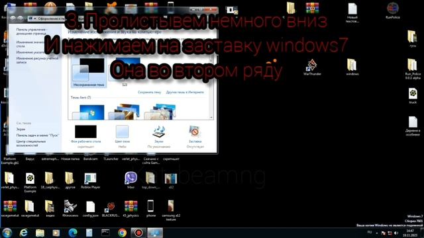This screenshot has width=424, height=238.
Task: Open Windows Media Player from taskbar
Action: (56, 233)
